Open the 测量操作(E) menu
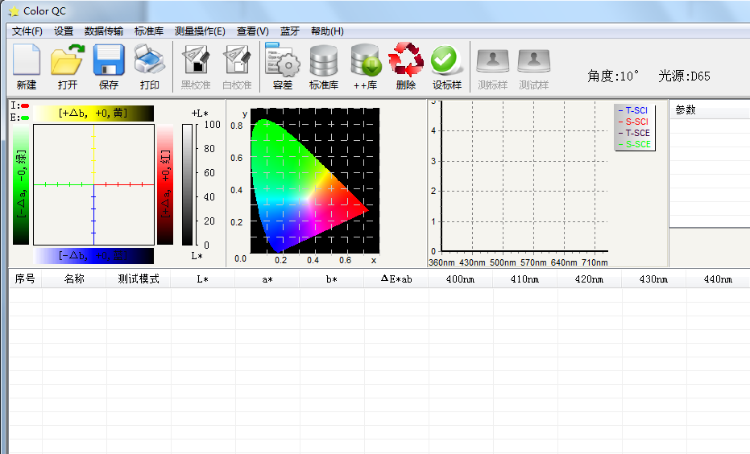750x454 pixels. point(200,31)
